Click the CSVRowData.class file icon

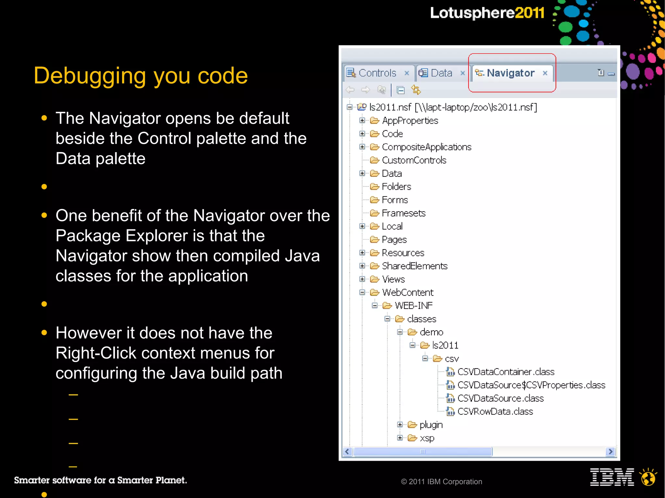450,411
